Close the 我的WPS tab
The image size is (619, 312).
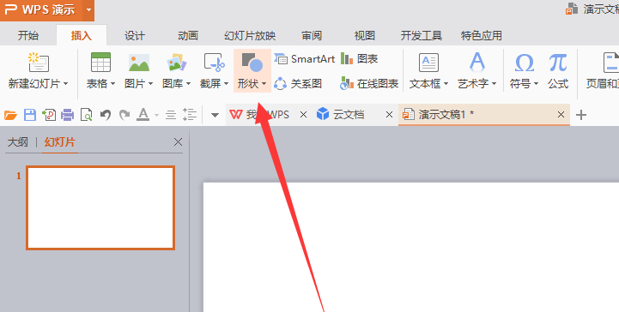303,115
